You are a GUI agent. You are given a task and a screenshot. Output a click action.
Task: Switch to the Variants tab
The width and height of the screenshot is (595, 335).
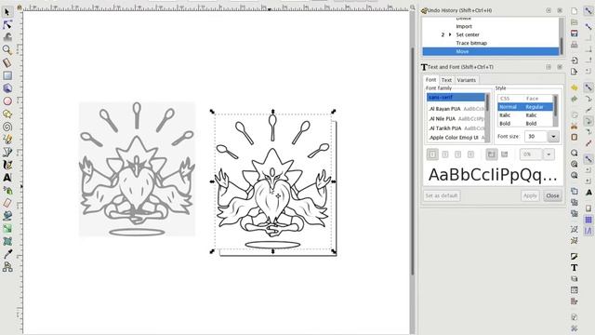click(x=467, y=80)
